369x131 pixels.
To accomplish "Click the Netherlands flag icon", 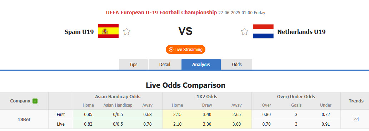I will pos(263,31).
